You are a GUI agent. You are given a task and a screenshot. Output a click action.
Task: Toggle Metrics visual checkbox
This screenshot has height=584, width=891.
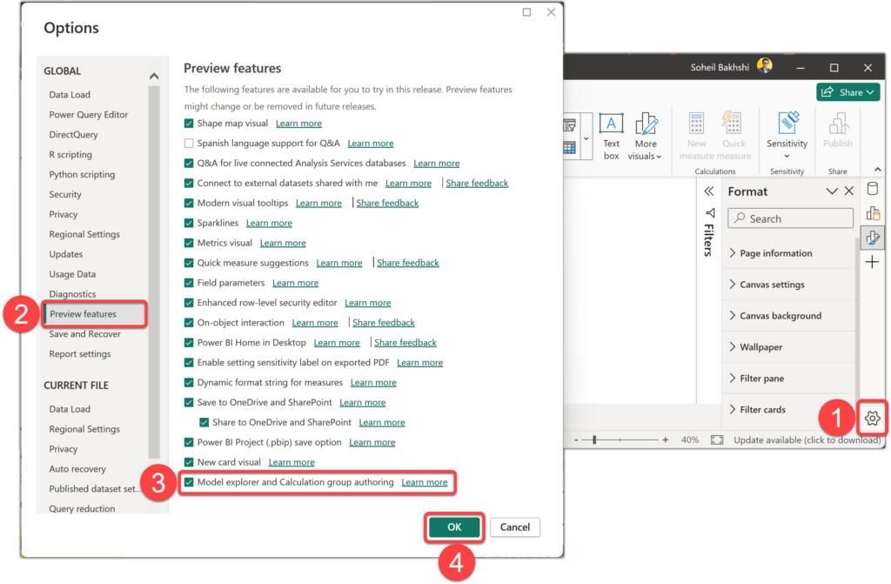coord(189,243)
